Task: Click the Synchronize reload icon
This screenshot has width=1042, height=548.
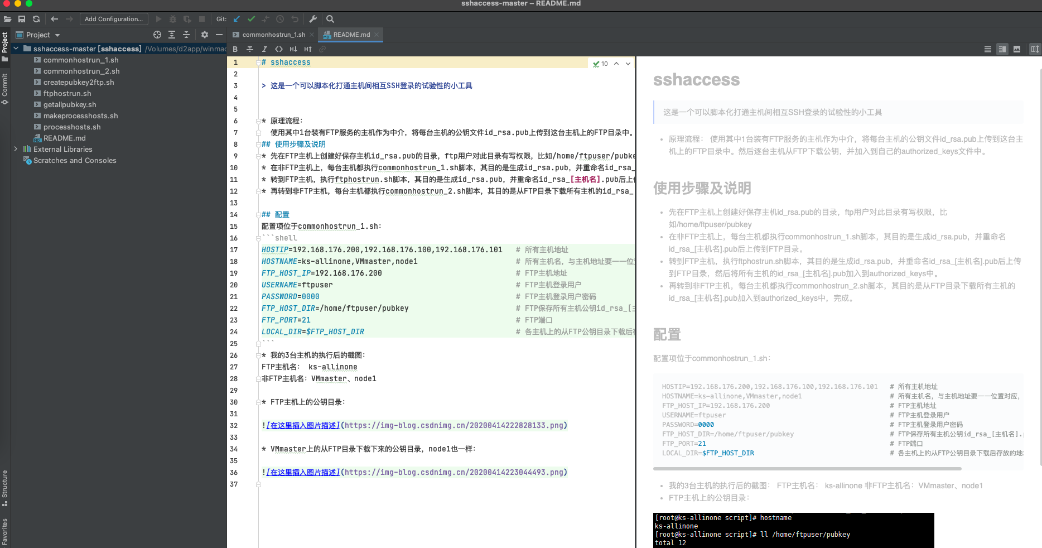Action: [x=36, y=19]
